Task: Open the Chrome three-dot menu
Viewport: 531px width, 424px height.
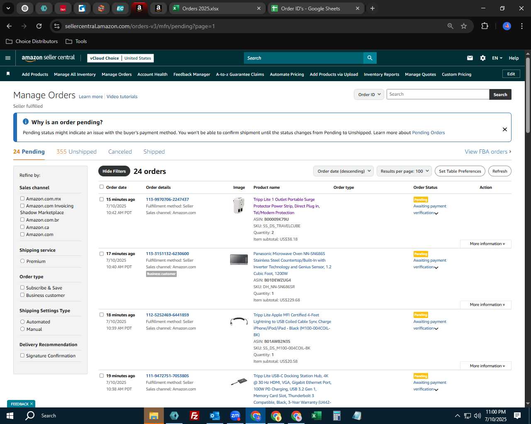Action: point(521,26)
